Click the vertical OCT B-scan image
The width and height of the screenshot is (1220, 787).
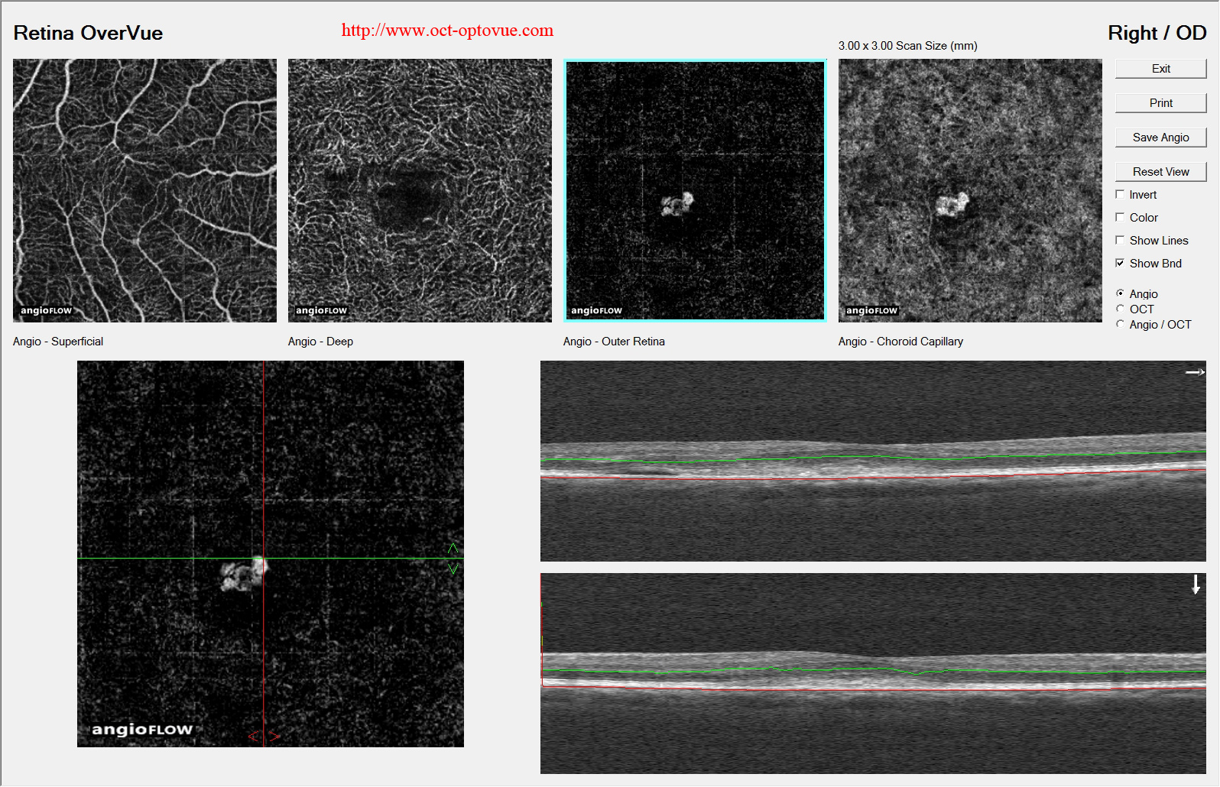click(x=873, y=674)
